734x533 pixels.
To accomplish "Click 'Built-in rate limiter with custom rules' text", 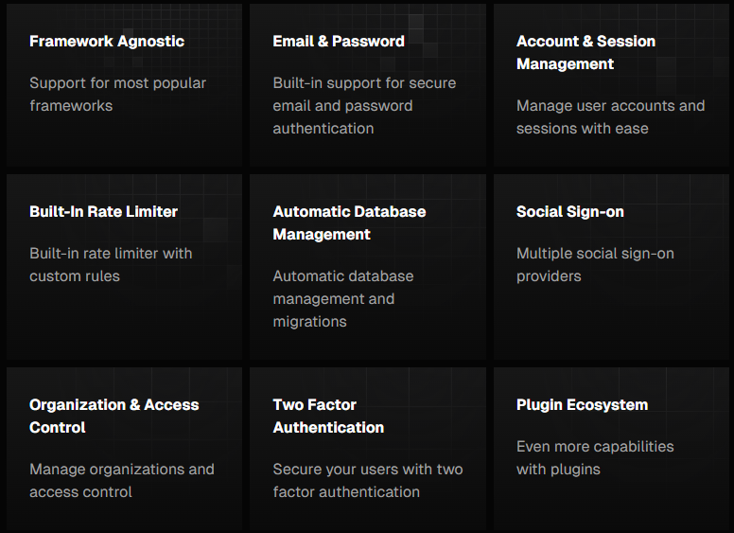I will click(111, 265).
